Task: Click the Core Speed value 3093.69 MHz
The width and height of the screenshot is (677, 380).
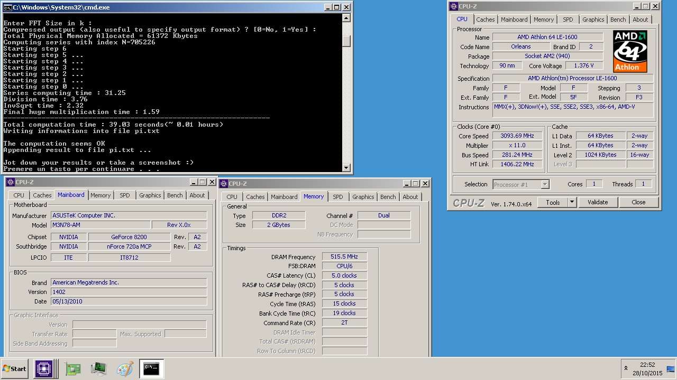Action: [517, 136]
